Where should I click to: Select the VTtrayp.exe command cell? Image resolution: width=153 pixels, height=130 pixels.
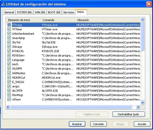click(49, 25)
